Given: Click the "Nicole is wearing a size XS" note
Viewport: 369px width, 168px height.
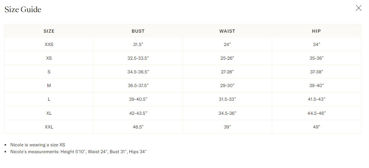Looking at the screenshot, I should tap(38, 145).
